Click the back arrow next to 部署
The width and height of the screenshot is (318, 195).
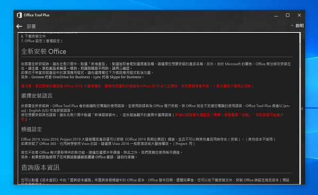pyautogui.click(x=19, y=26)
